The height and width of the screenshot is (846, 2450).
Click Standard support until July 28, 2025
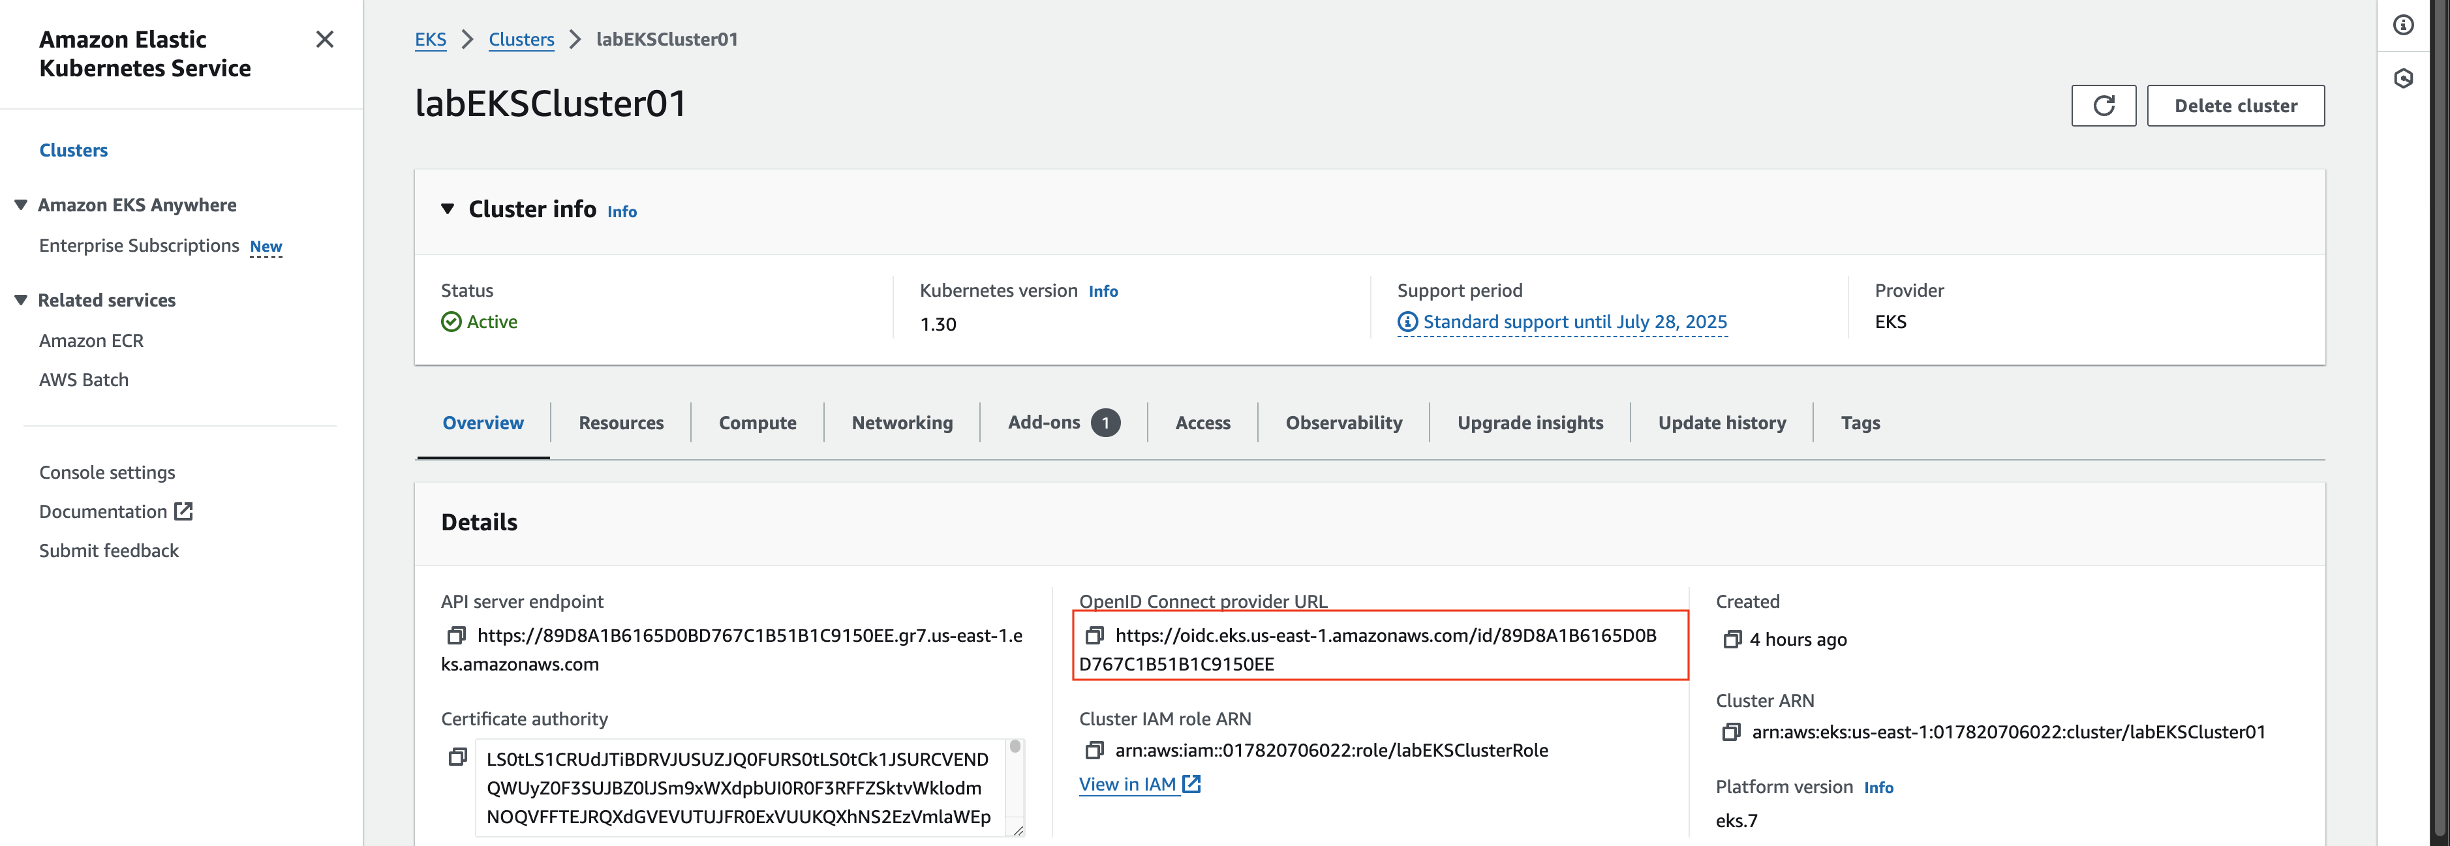(x=1575, y=322)
